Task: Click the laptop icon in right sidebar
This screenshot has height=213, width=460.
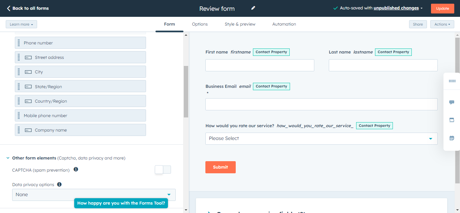Action: pos(452,120)
